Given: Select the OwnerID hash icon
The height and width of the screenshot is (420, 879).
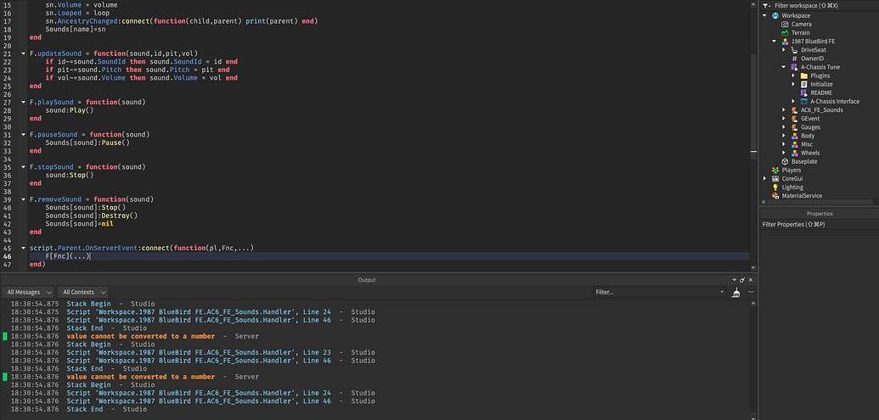Looking at the screenshot, I should pos(794,59).
